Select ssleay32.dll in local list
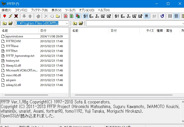The width and height of the screenshot is (184, 127). pyautogui.click(x=13, y=85)
